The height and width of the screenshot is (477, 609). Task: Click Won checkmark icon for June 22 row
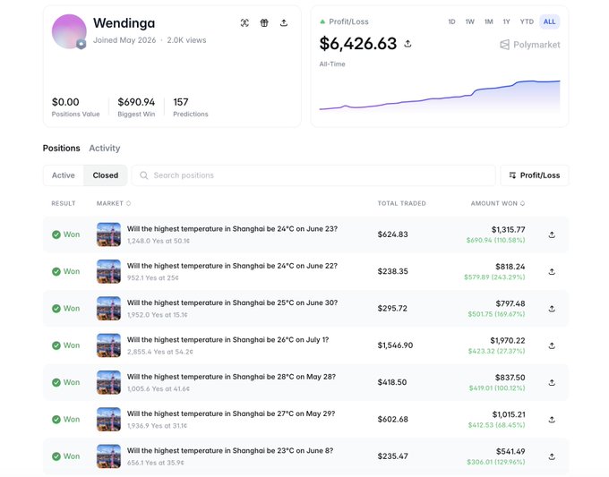(56, 271)
